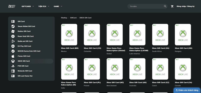The height and width of the screenshot is (93, 201).
Task: Select iTunes Gift Card category
Action: (24, 56)
